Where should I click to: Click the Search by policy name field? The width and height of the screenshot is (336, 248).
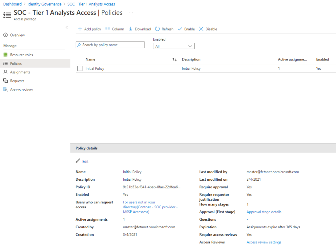[110, 45]
